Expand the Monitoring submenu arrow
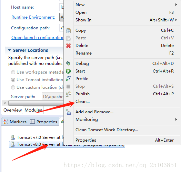Viewport: 181px width, 172px height. 176,119
